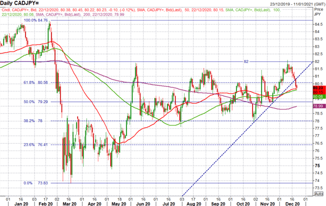Click the 23/12/2019 - 11/01/2021 (GMT) date range
This screenshot has width=326, height=206.
coord(297,4)
